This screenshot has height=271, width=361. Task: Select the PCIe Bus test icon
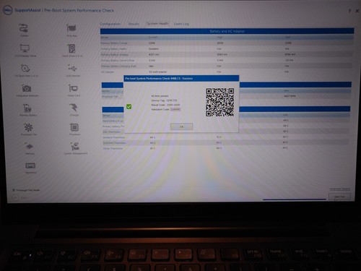(x=71, y=28)
